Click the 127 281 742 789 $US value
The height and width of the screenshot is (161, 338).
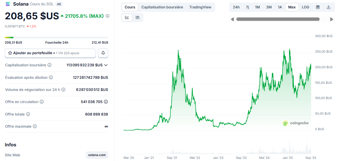pos(90,78)
